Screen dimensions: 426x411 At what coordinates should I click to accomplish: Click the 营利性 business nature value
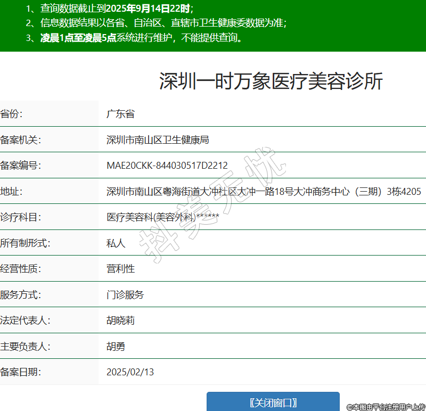click(x=121, y=269)
